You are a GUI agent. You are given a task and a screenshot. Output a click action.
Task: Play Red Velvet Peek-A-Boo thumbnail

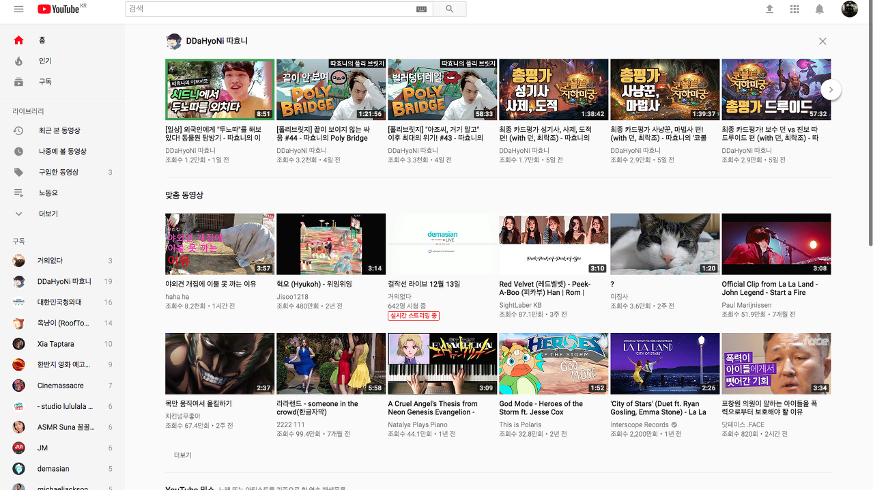[x=554, y=244]
